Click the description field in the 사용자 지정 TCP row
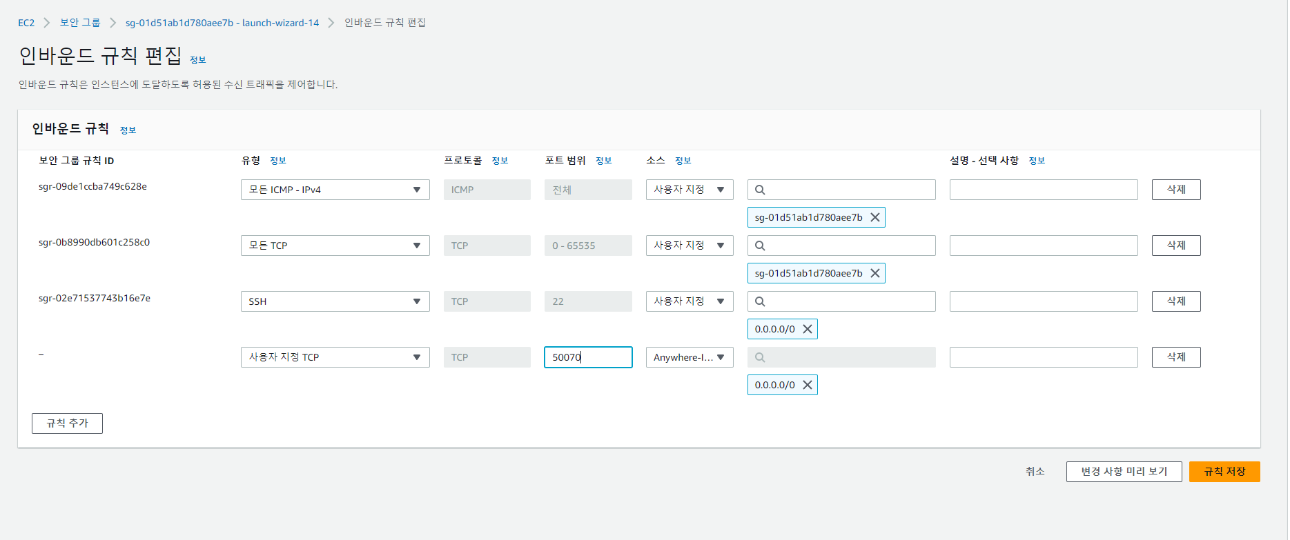The image size is (1290, 540). (1044, 357)
